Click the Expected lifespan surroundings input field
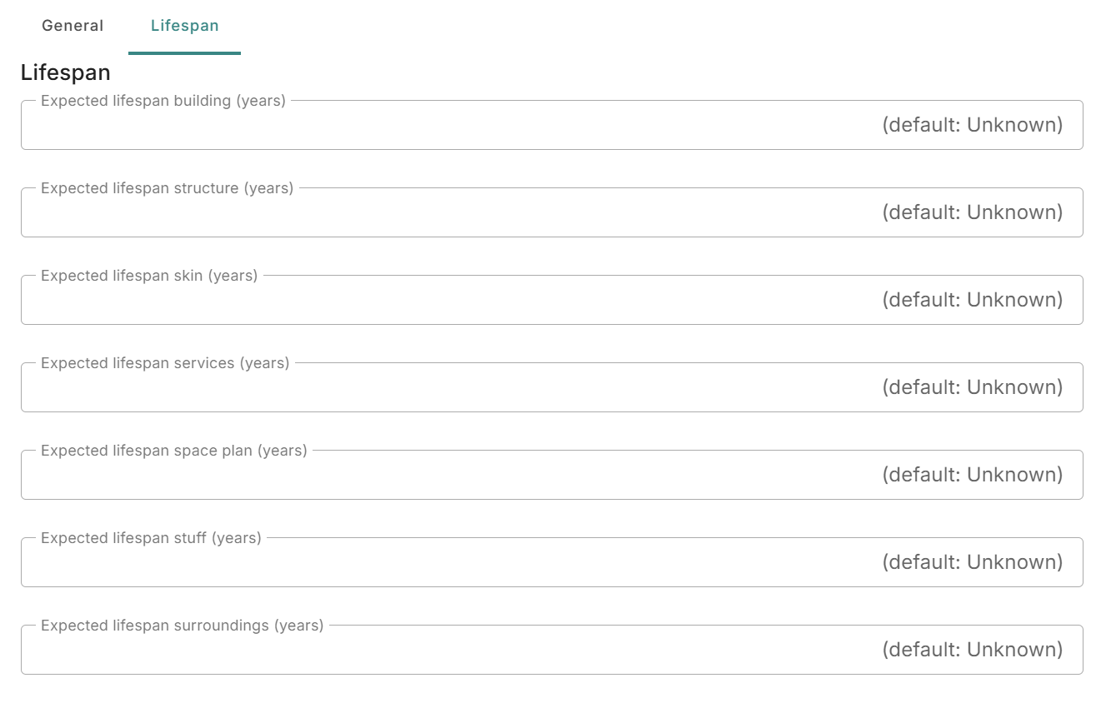This screenshot has height=703, width=1111. click(x=550, y=649)
